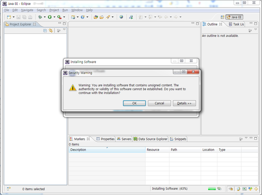Click the globe icon in status bar trim

pyautogui.click(x=238, y=189)
